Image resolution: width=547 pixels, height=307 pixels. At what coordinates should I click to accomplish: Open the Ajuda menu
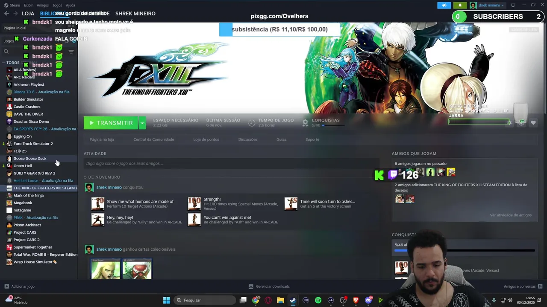tap(71, 5)
